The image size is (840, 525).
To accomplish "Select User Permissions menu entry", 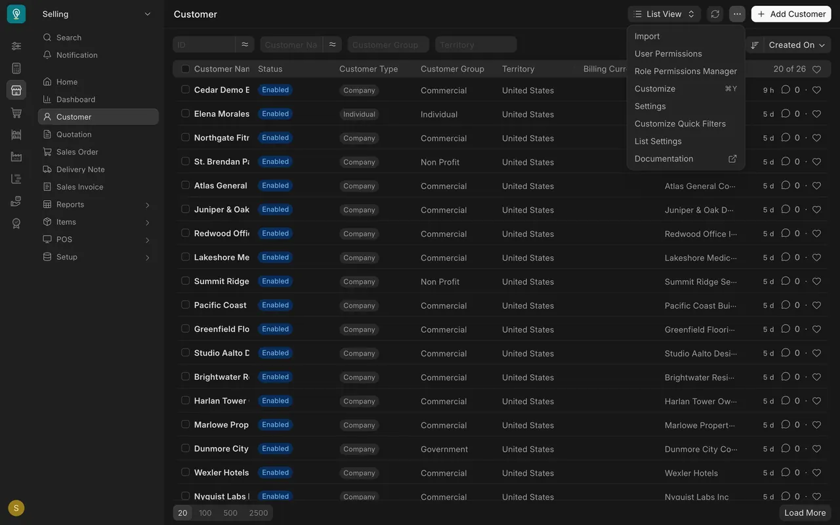I will pos(686,54).
